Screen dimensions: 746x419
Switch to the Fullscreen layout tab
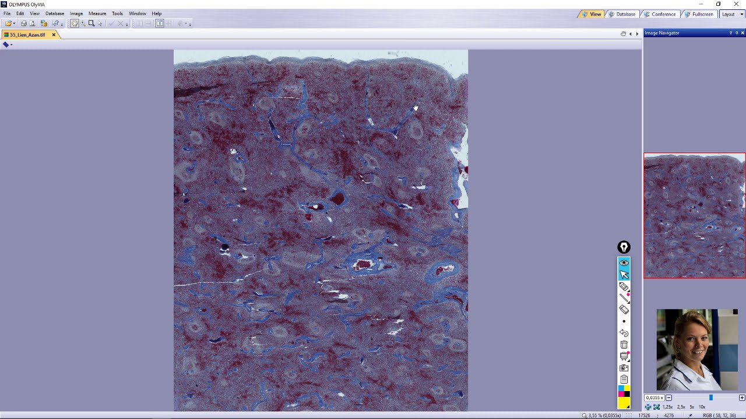pos(699,14)
